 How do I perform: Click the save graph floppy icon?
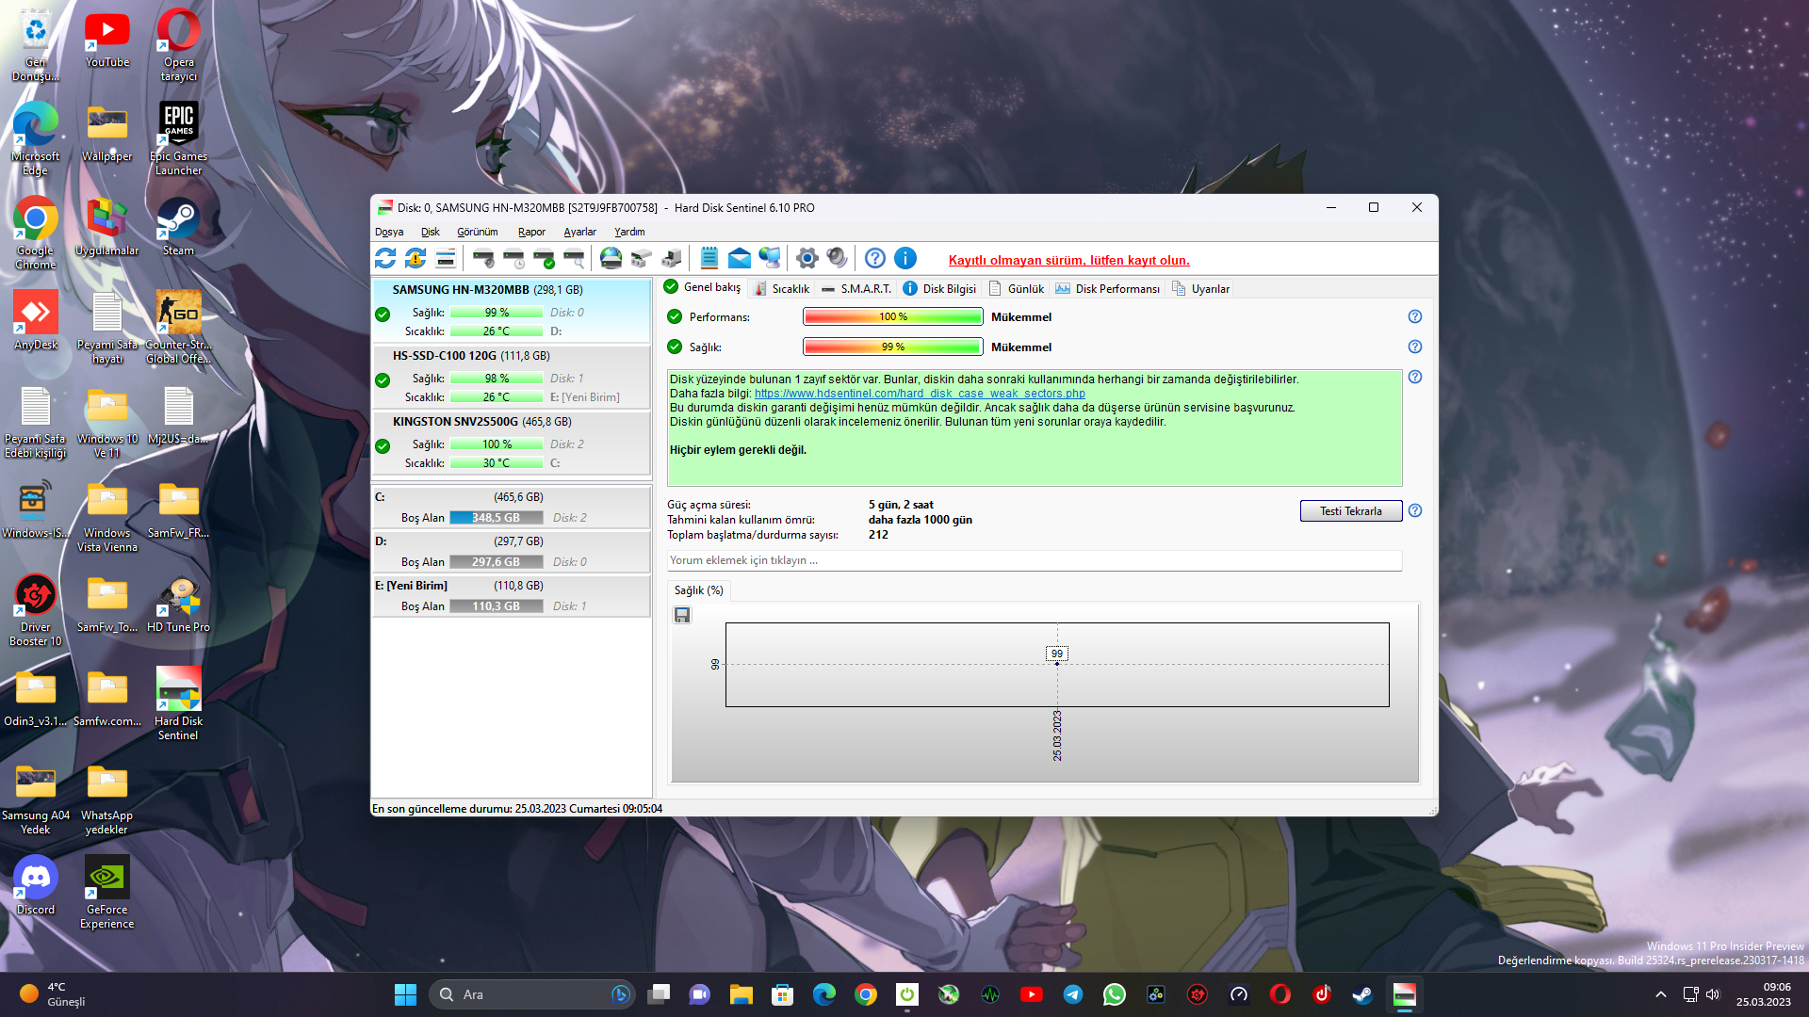[682, 615]
